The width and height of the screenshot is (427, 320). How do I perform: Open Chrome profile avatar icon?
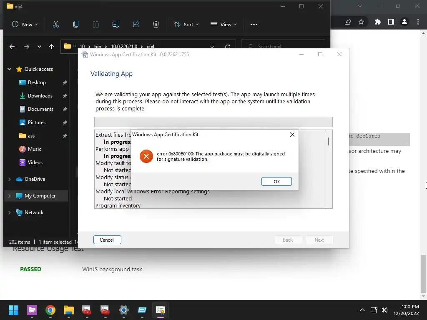click(404, 22)
